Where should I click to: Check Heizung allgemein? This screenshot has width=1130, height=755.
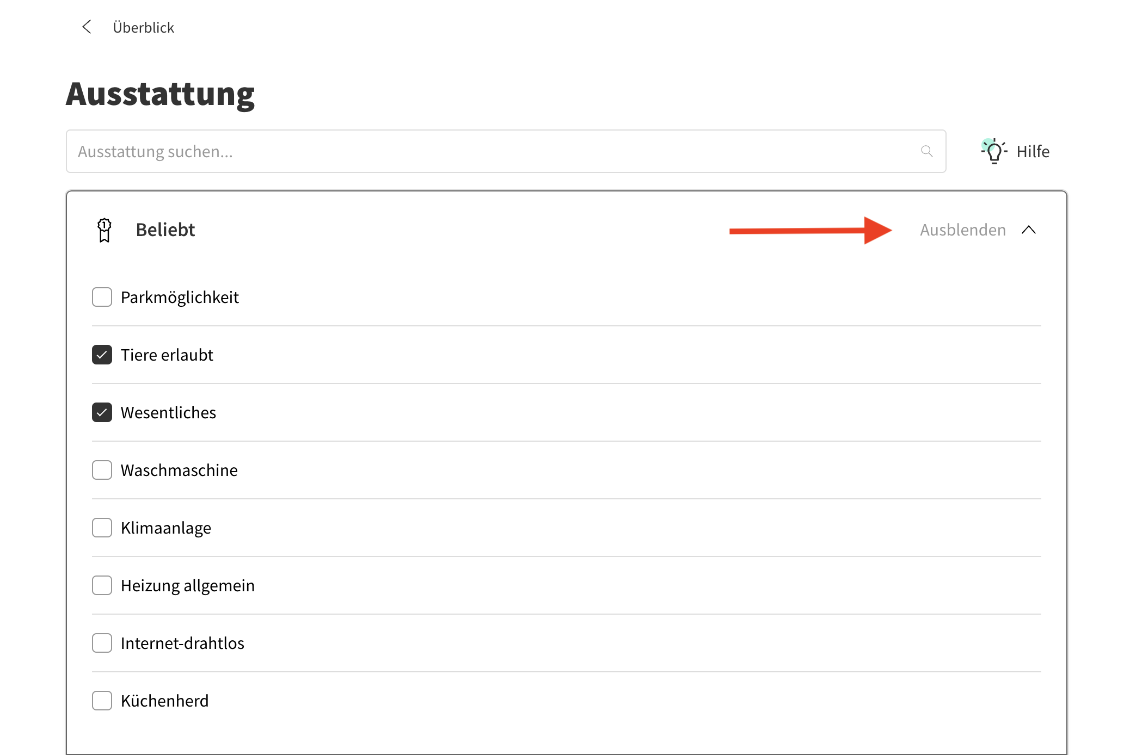click(x=102, y=585)
